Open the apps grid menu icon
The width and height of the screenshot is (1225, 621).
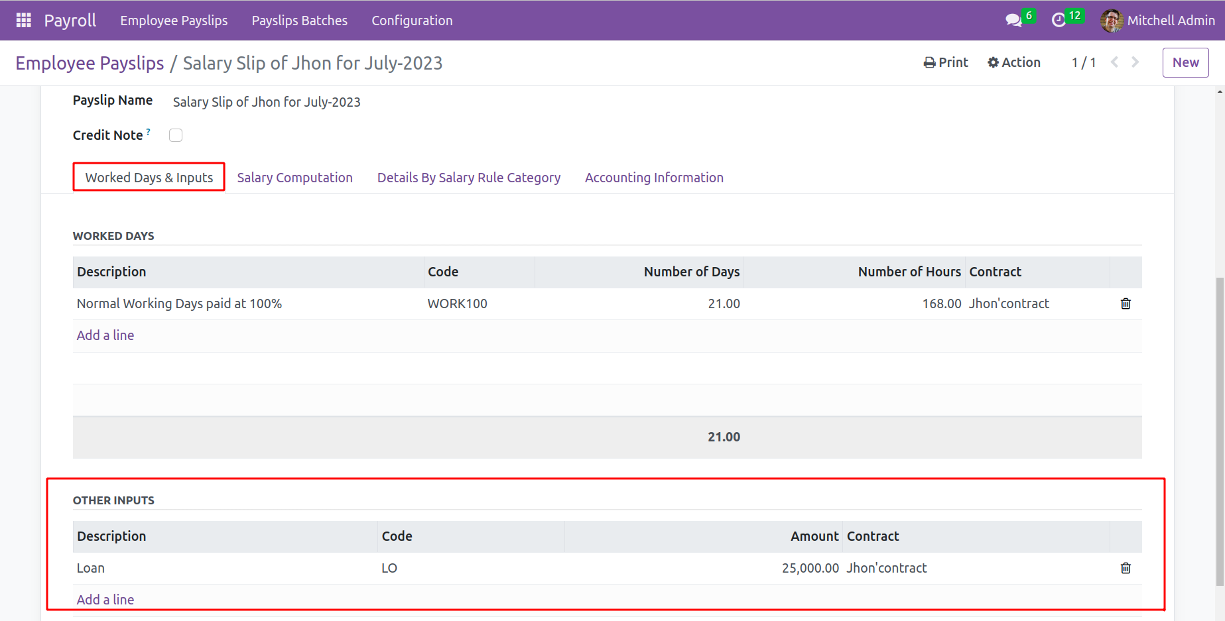[23, 21]
